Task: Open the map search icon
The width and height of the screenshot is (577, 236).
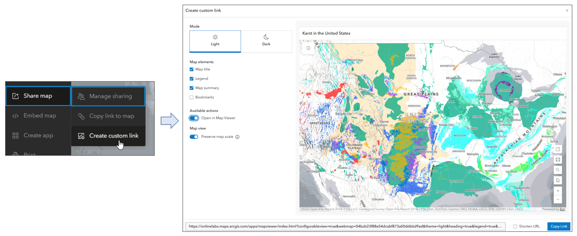Action: point(558,170)
